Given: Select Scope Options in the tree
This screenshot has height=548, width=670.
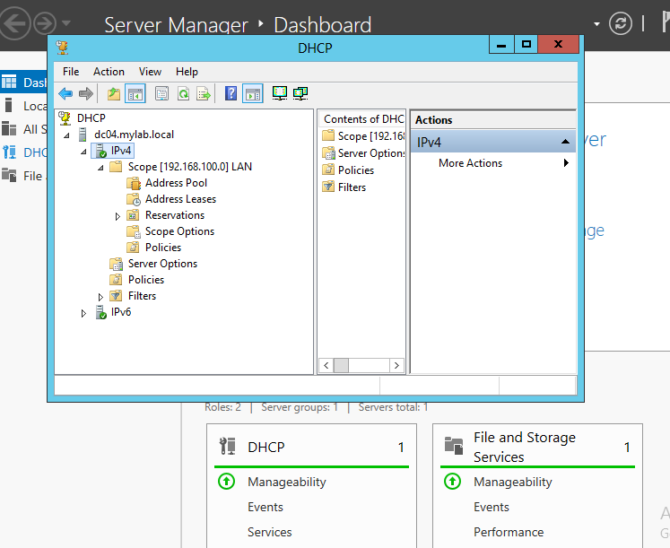Looking at the screenshot, I should (180, 231).
